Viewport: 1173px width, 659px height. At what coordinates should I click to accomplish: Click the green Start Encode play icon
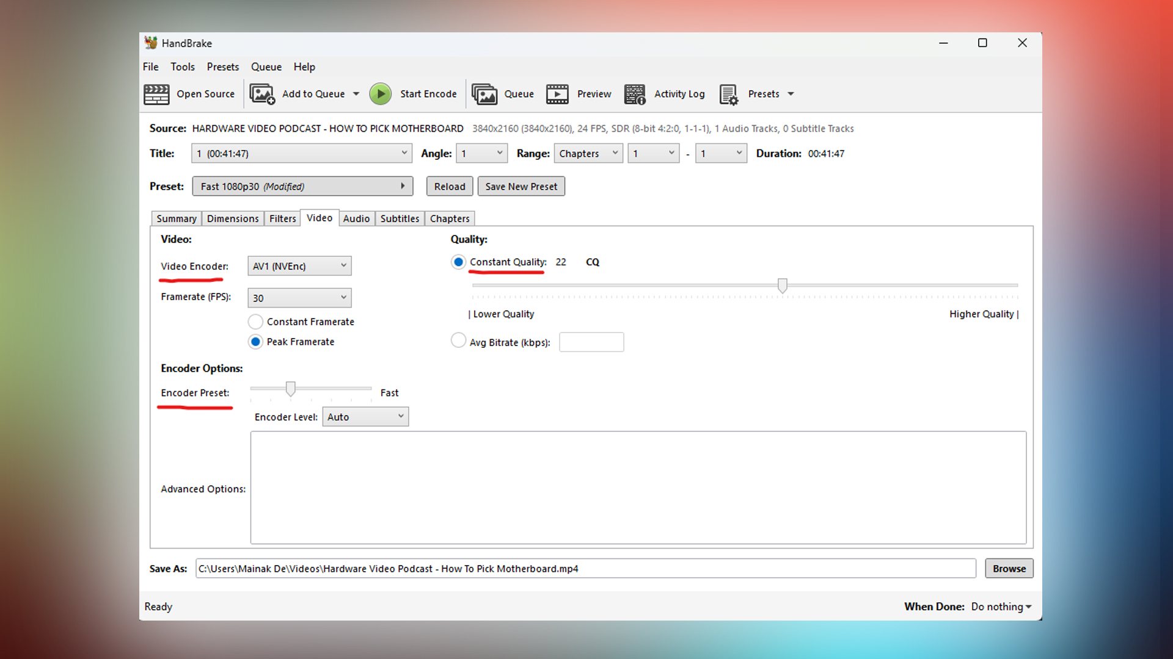[381, 94]
